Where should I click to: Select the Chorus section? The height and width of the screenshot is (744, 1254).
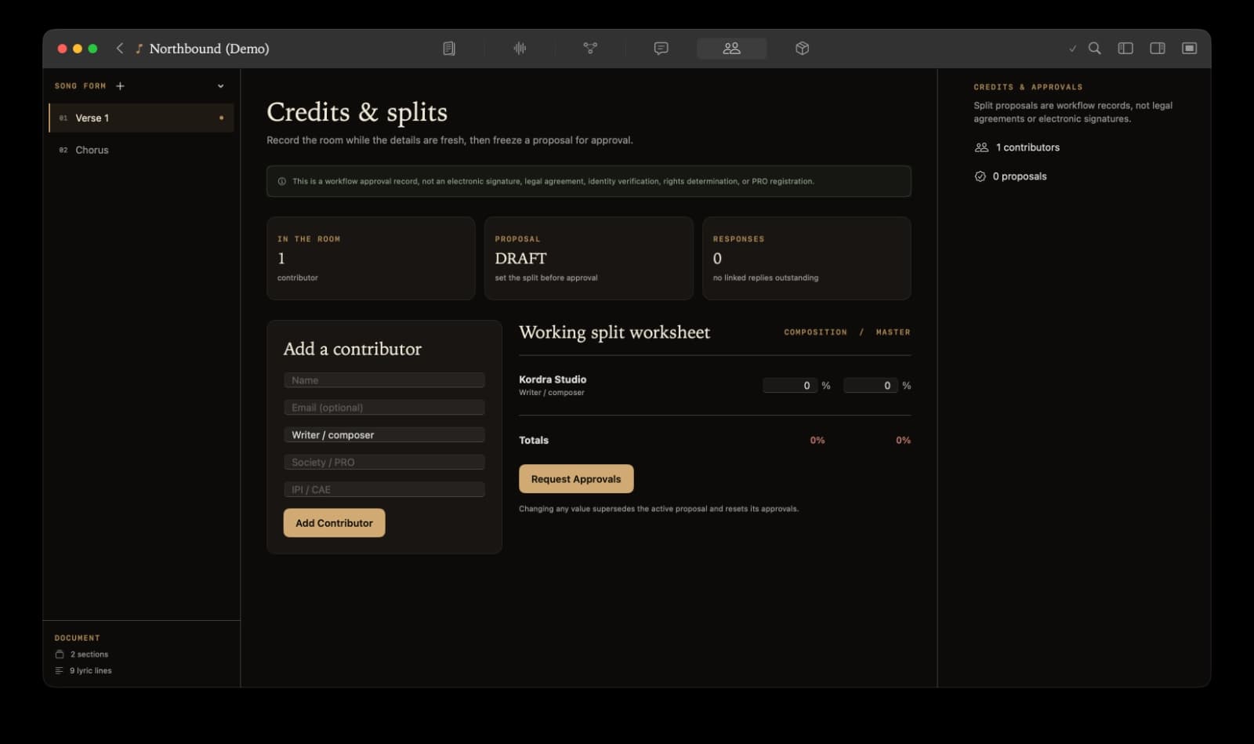pos(141,150)
